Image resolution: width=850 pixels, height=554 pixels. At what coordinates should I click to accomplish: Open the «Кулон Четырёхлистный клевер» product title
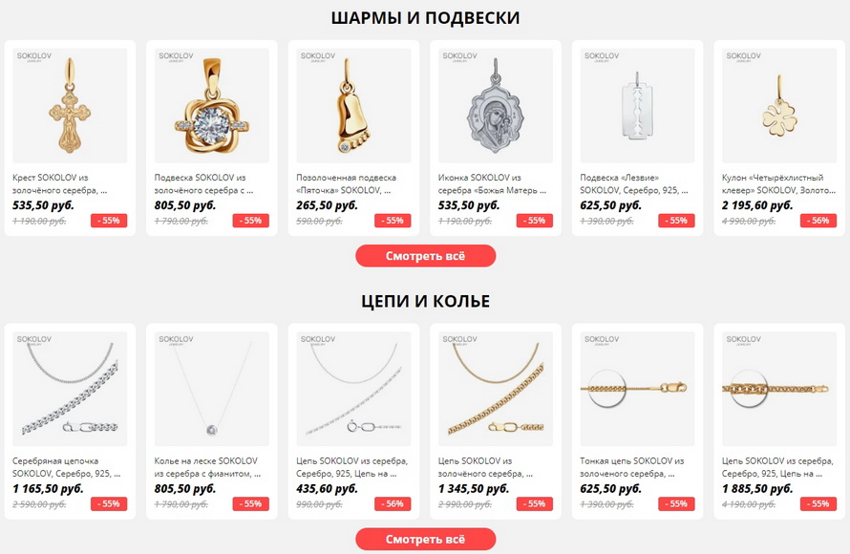coord(778,183)
